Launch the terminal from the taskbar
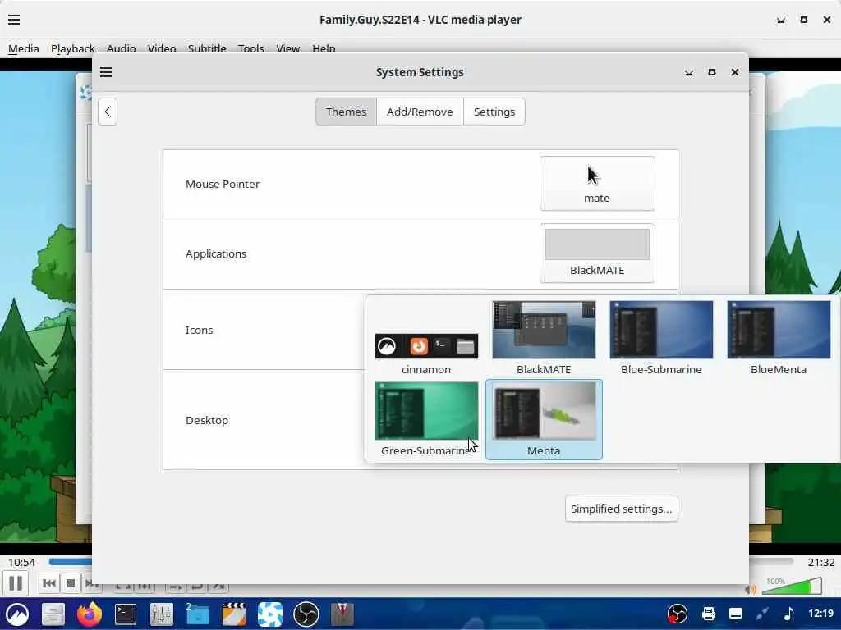This screenshot has width=841, height=630. click(x=126, y=614)
